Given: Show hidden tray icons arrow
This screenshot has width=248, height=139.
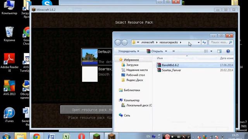Looking at the screenshot, I should click(193, 137).
